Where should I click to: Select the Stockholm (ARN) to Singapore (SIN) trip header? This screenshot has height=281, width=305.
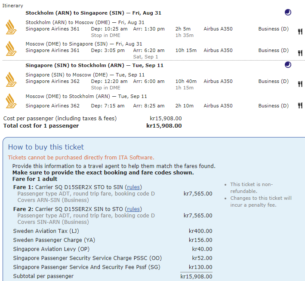[93, 13]
